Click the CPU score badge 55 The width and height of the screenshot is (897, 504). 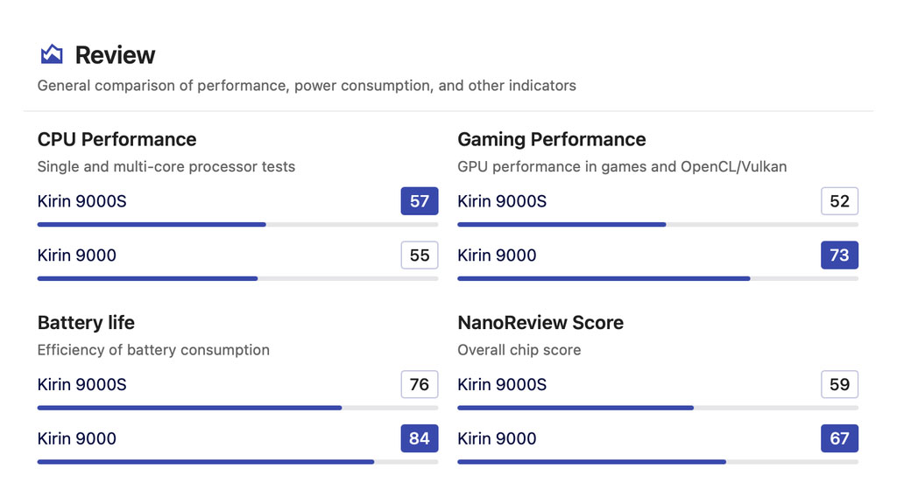[420, 255]
